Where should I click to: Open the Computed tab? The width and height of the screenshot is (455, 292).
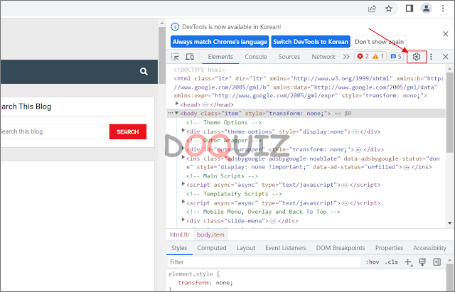click(212, 248)
